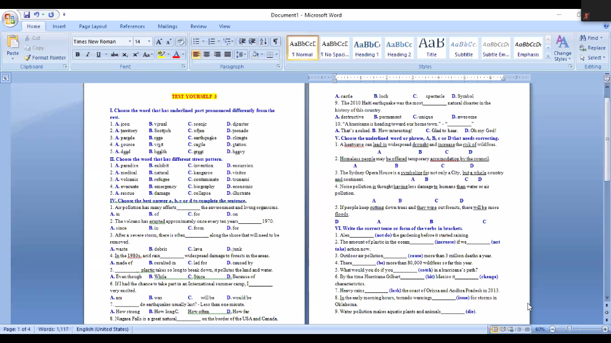
Task: Click the Paste clipboard icon
Action: point(13,42)
